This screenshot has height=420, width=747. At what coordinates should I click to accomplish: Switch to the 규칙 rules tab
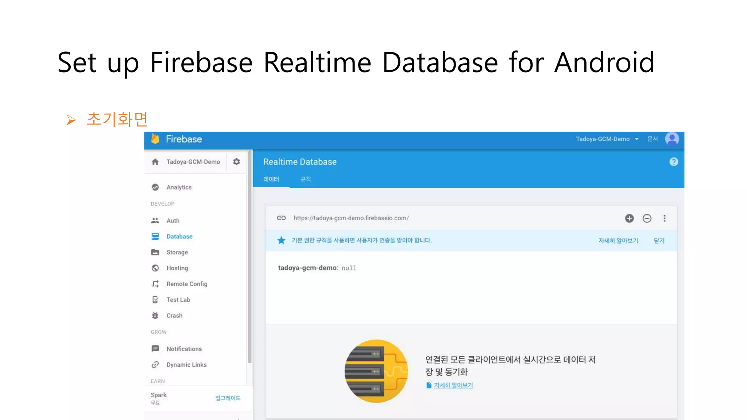305,179
